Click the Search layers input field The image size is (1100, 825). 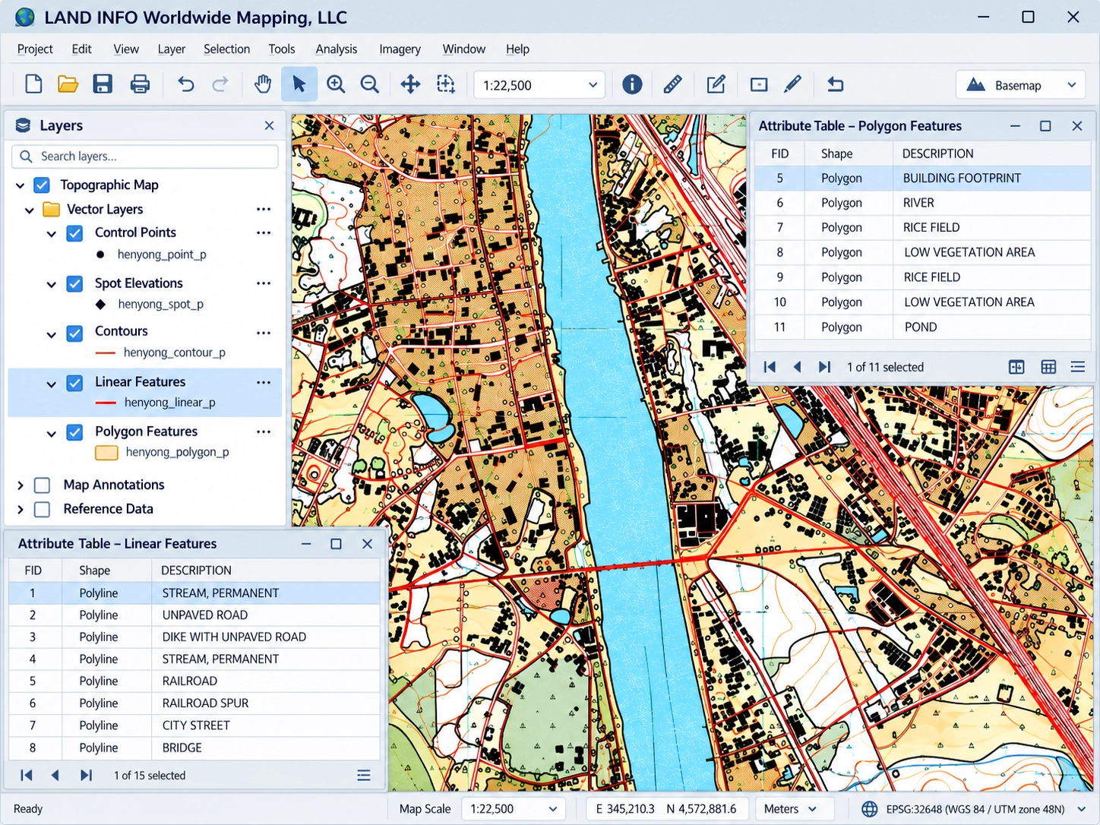click(x=145, y=156)
